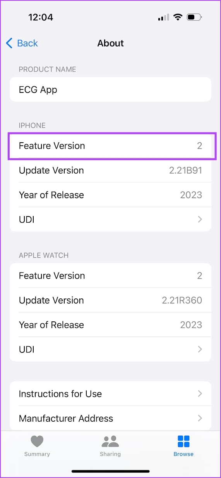Select the Browse grid icon

[x=183, y=441]
